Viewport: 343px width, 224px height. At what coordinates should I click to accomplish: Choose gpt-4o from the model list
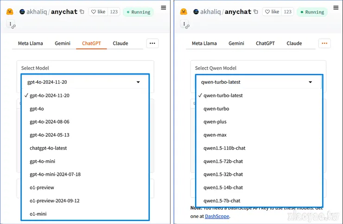click(85, 109)
